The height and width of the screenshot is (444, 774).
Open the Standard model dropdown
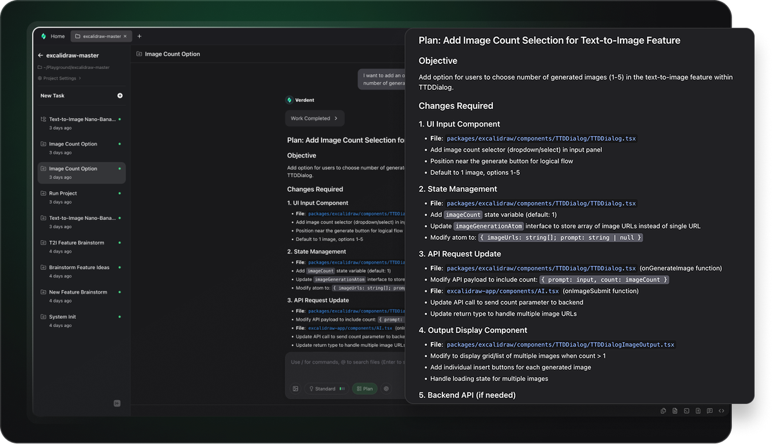tap(327, 388)
